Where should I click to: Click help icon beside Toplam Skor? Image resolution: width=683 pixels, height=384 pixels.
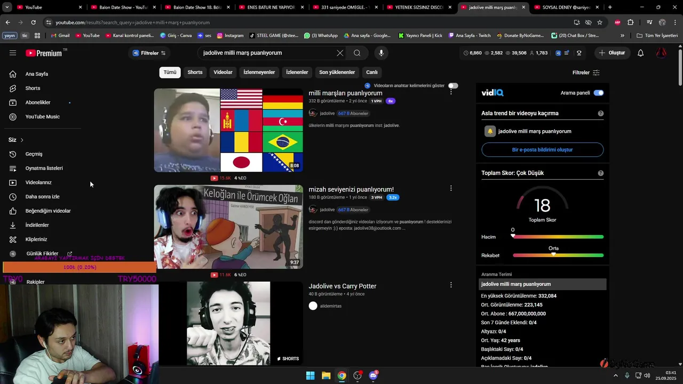[x=601, y=173]
